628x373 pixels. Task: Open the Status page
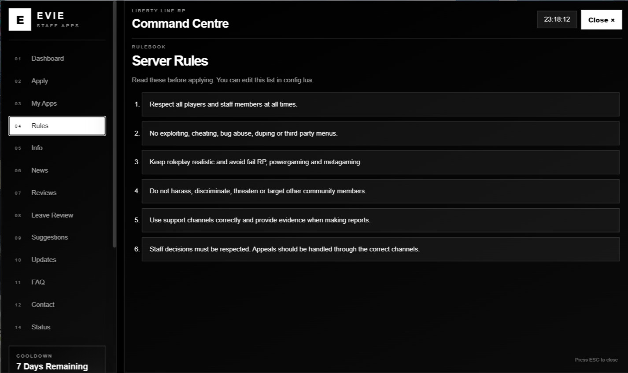coord(57,327)
